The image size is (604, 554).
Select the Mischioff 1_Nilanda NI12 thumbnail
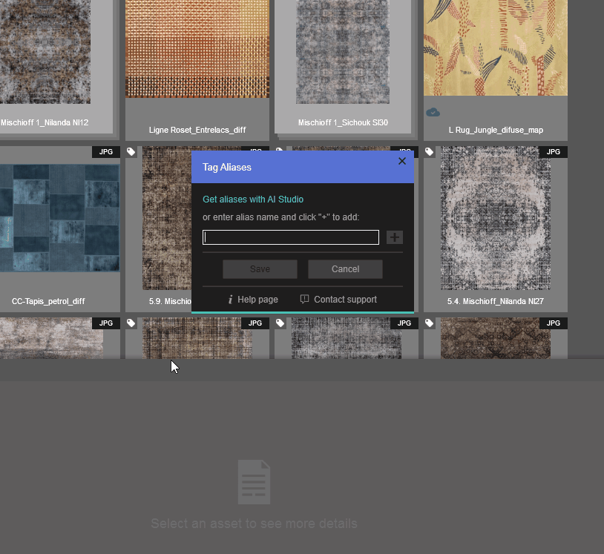point(45,52)
